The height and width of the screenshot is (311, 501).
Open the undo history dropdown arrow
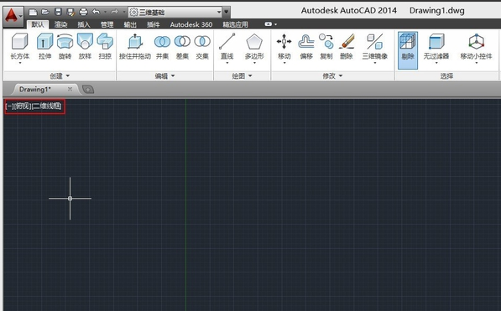pos(105,12)
